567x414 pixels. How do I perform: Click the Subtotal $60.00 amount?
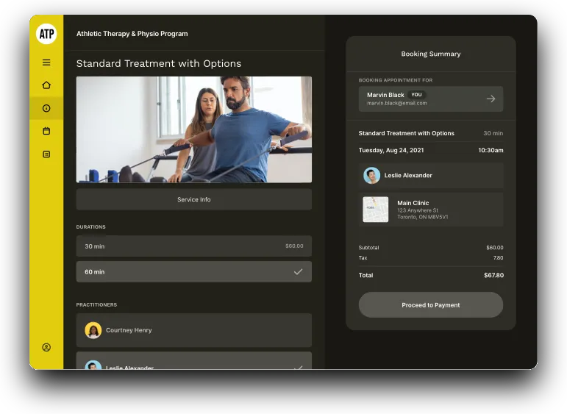(495, 247)
